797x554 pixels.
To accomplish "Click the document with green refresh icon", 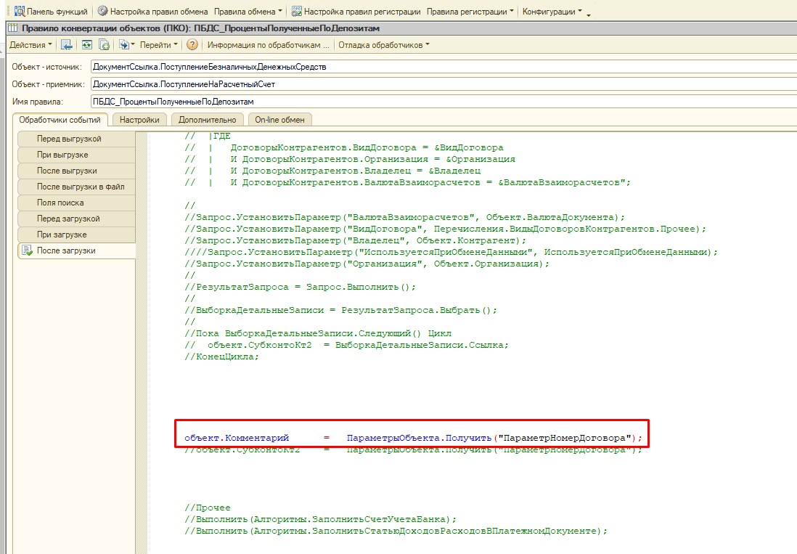I will (x=104, y=45).
